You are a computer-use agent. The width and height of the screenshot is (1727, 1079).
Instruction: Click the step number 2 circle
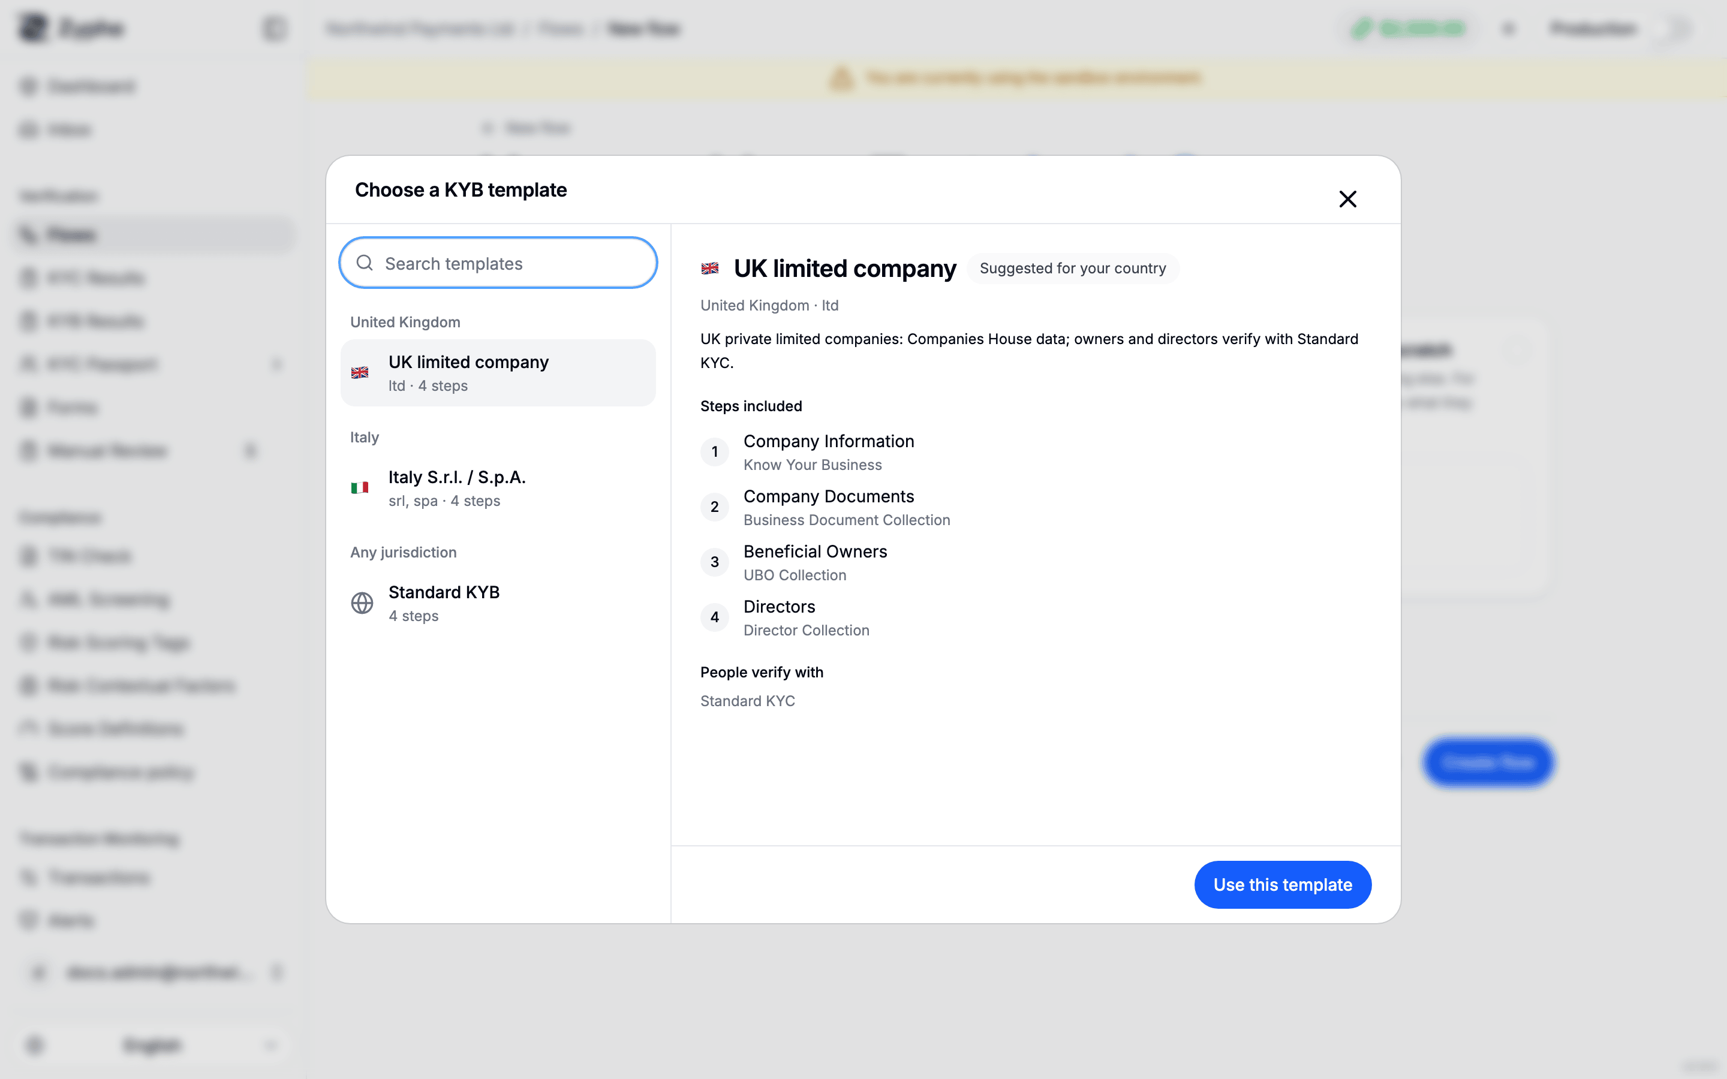(714, 507)
